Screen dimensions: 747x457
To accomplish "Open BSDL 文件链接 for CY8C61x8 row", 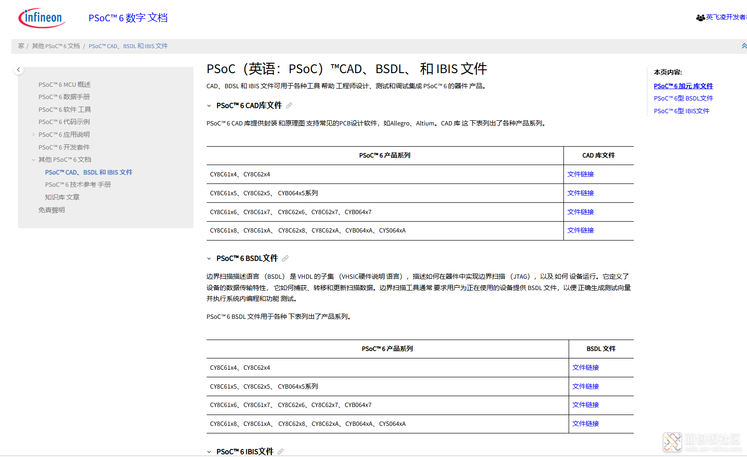I will (x=586, y=424).
